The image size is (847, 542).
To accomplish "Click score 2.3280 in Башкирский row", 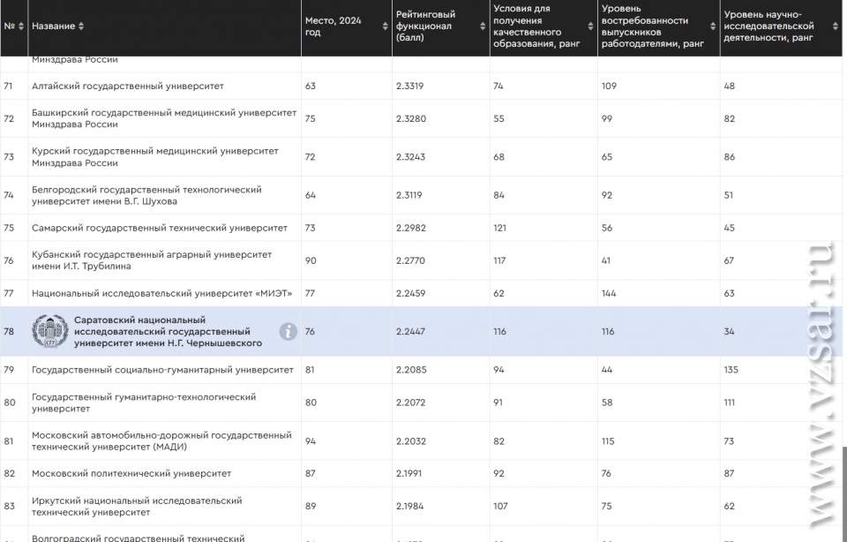I will 410,118.
